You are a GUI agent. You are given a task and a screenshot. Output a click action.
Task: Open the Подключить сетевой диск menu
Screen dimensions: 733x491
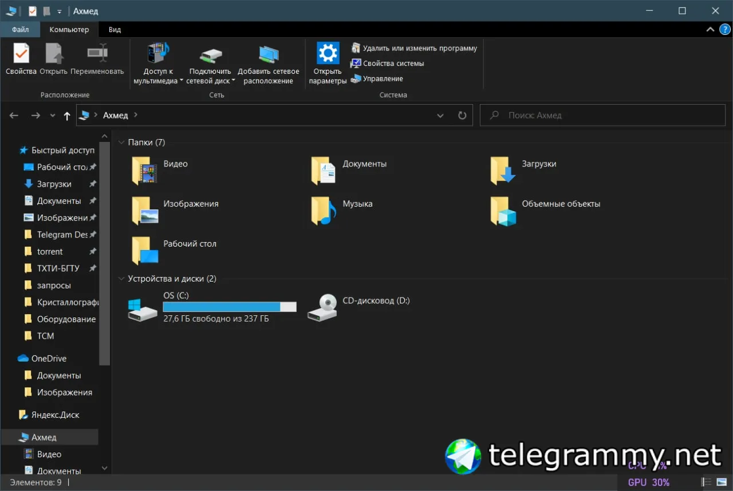[210, 64]
